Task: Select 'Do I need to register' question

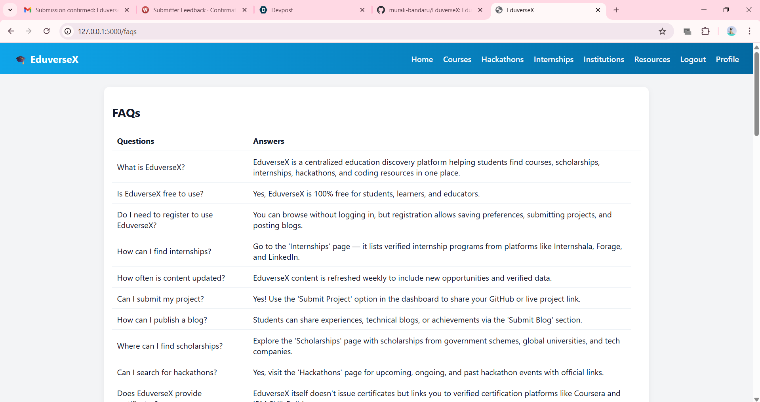Action: [x=165, y=220]
